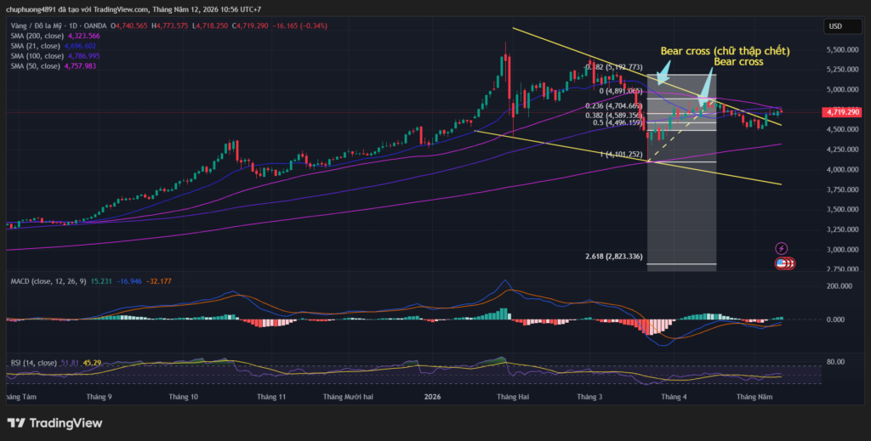Click the 5,000.000 level on price scale
Viewport: 871px width, 441px height.
pos(845,89)
